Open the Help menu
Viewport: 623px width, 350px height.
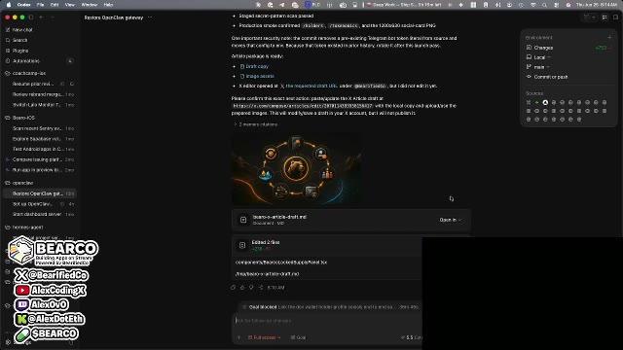[108, 5]
